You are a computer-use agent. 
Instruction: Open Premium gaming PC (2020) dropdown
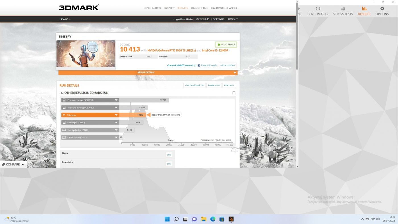(90, 100)
